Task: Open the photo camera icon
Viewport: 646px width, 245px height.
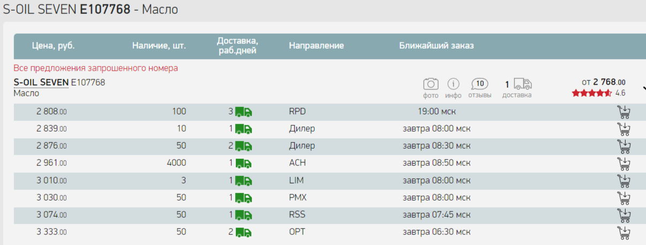Action: 430,84
